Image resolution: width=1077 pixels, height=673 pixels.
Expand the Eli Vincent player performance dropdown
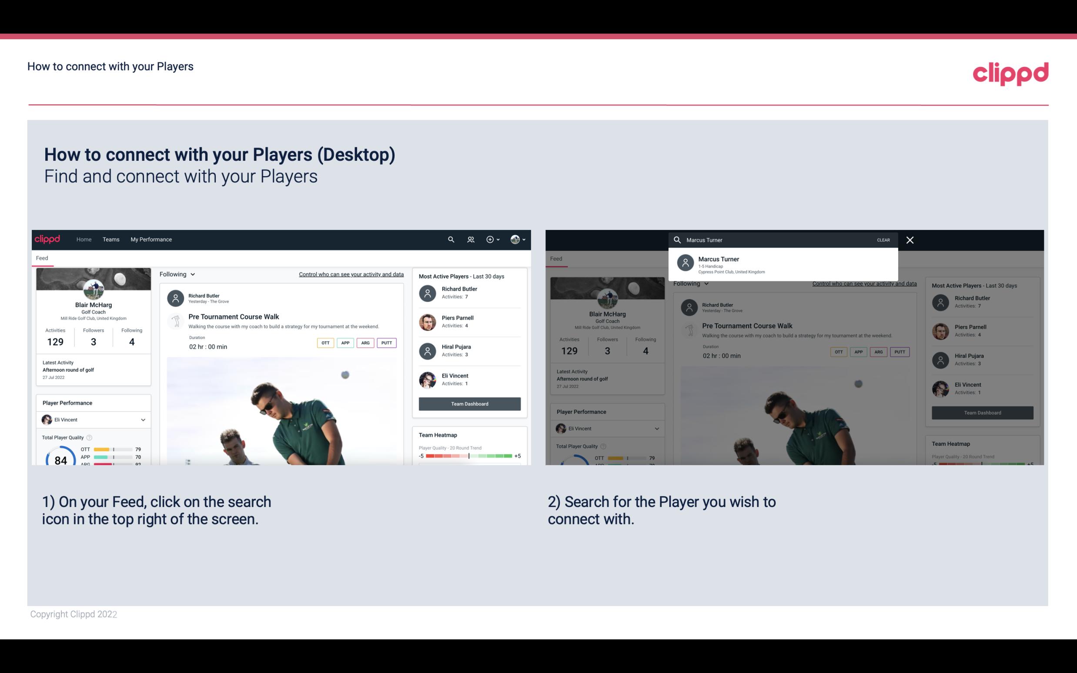tap(142, 419)
